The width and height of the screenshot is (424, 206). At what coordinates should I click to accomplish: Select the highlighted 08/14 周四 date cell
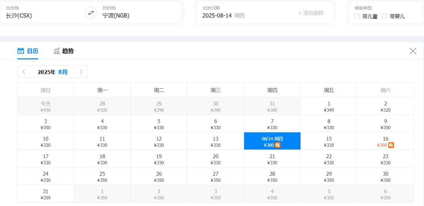point(272,141)
